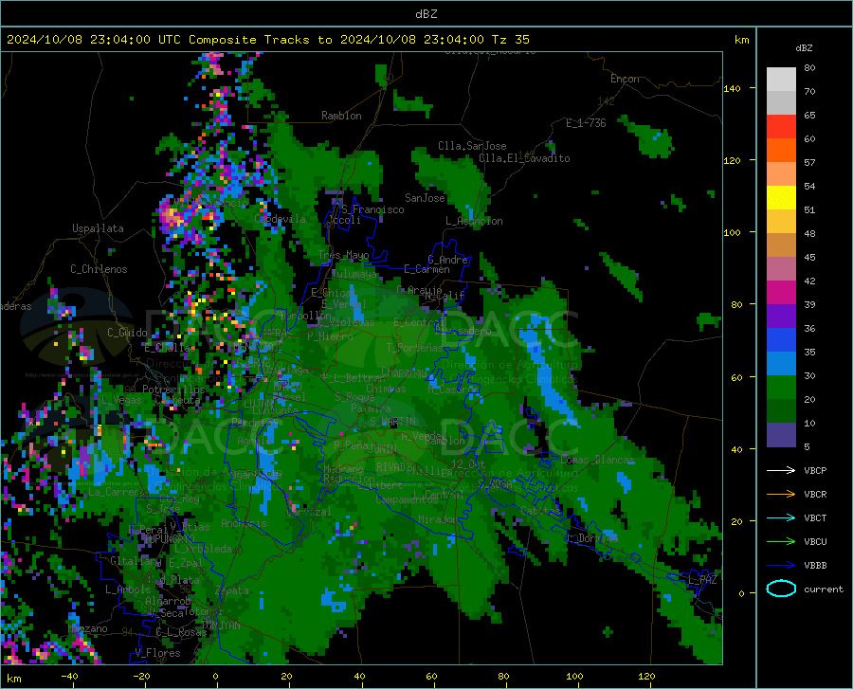
Task: Click the Tres_Mayo map label
Action: tap(344, 255)
